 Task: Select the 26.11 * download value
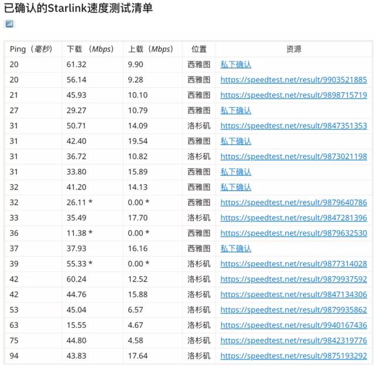pyautogui.click(x=80, y=202)
